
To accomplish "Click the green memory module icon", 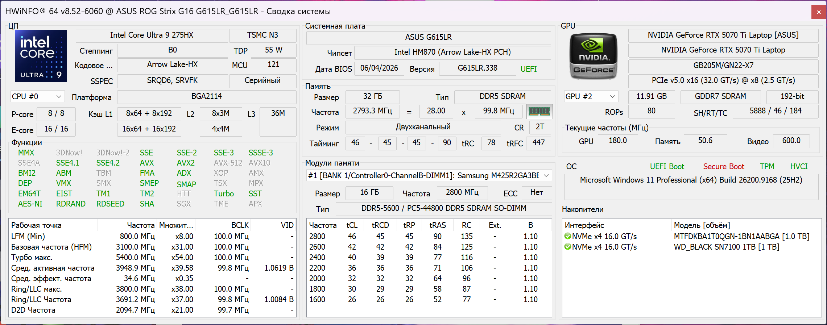I will [539, 112].
